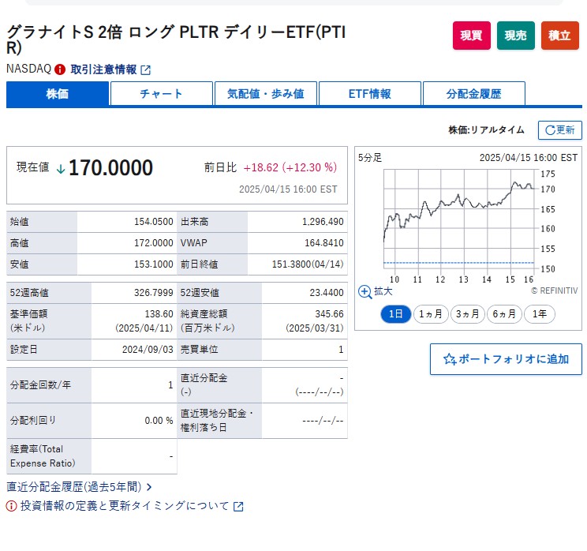Select the 6ヵ月 chart range
The height and width of the screenshot is (551, 587).
(504, 314)
